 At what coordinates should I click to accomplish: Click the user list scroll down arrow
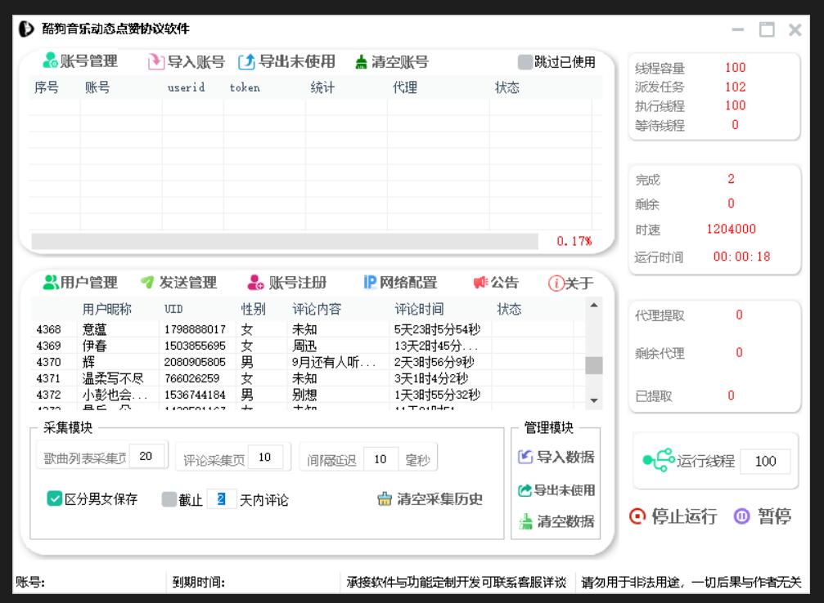[x=594, y=400]
